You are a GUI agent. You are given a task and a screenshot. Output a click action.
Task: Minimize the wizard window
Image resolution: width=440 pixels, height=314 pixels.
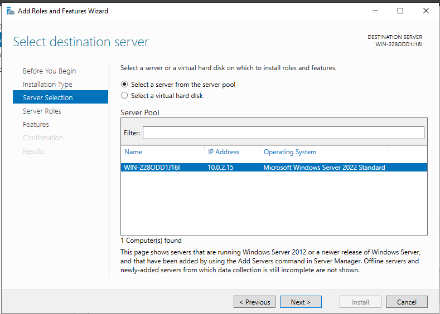(x=375, y=11)
